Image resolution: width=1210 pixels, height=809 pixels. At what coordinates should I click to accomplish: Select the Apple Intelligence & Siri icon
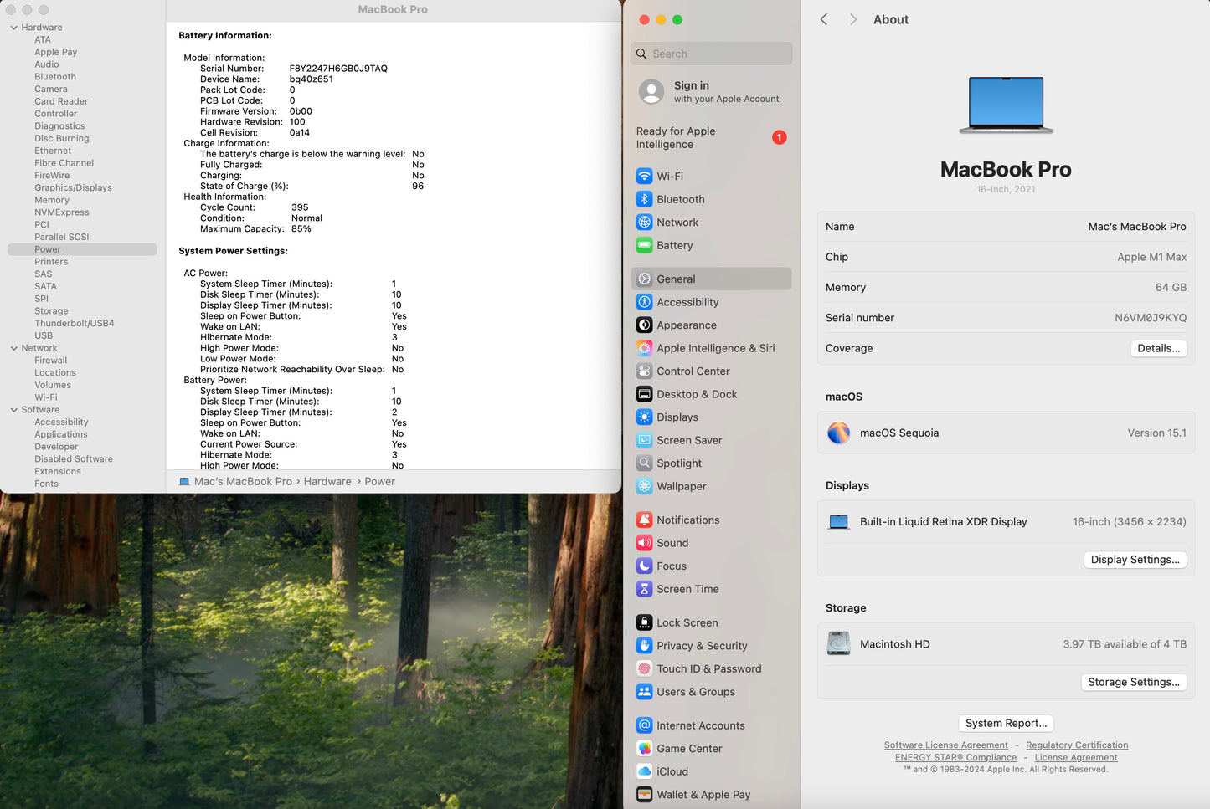[644, 348]
